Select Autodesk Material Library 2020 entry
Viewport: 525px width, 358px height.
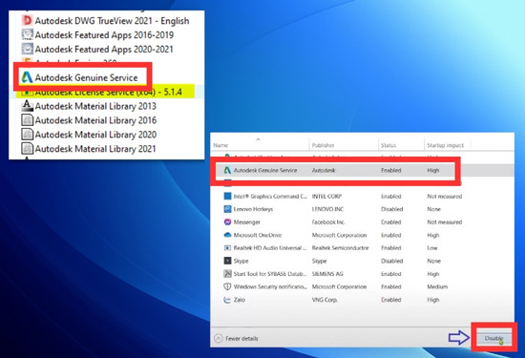pyautogui.click(x=95, y=135)
